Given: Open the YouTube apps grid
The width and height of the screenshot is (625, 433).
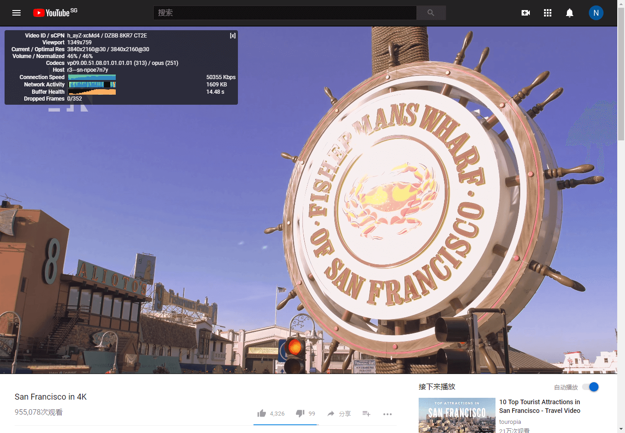Looking at the screenshot, I should coord(548,13).
